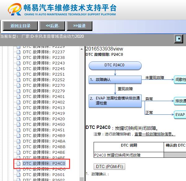Image resolution: width=186 pixels, height=181 pixels.
Task: Open tree item DTC 故障排除: P2279
Action: 44,91
